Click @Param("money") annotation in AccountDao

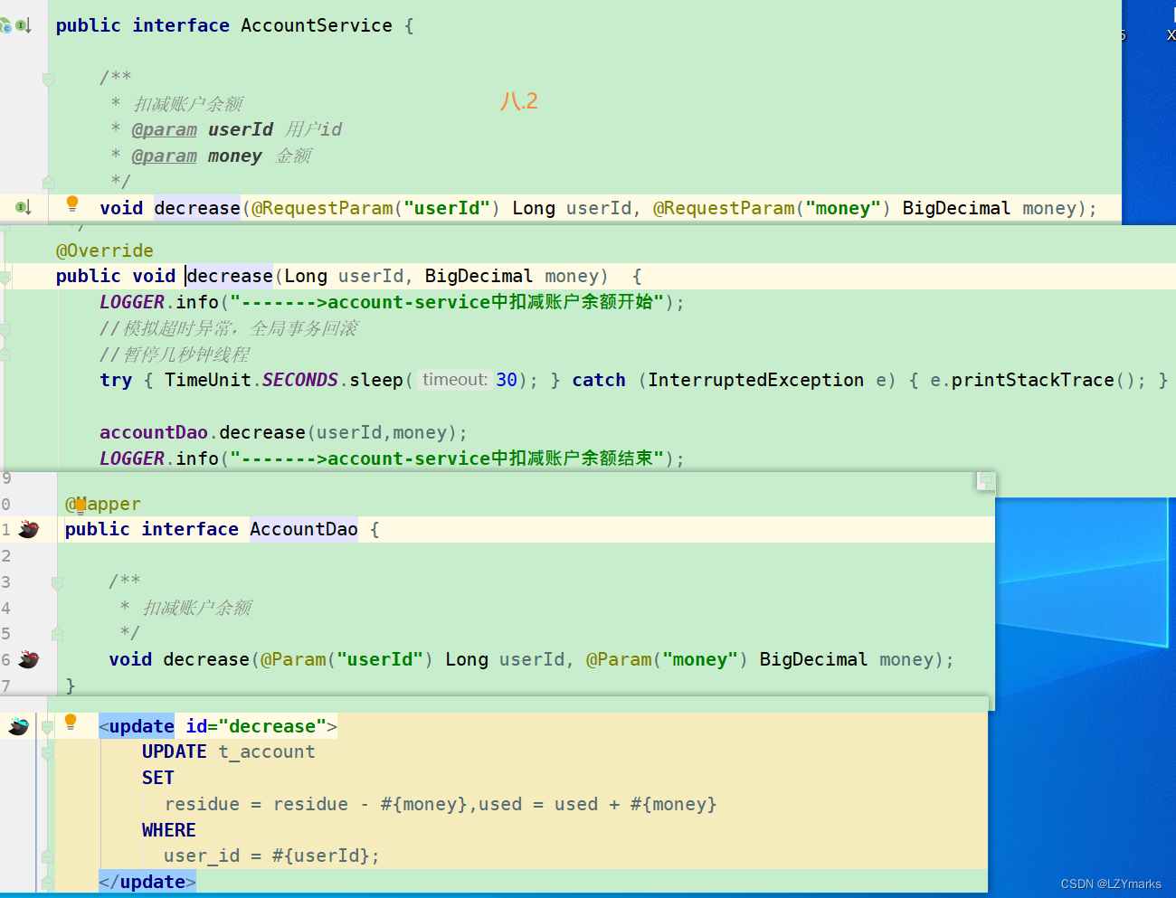667,659
